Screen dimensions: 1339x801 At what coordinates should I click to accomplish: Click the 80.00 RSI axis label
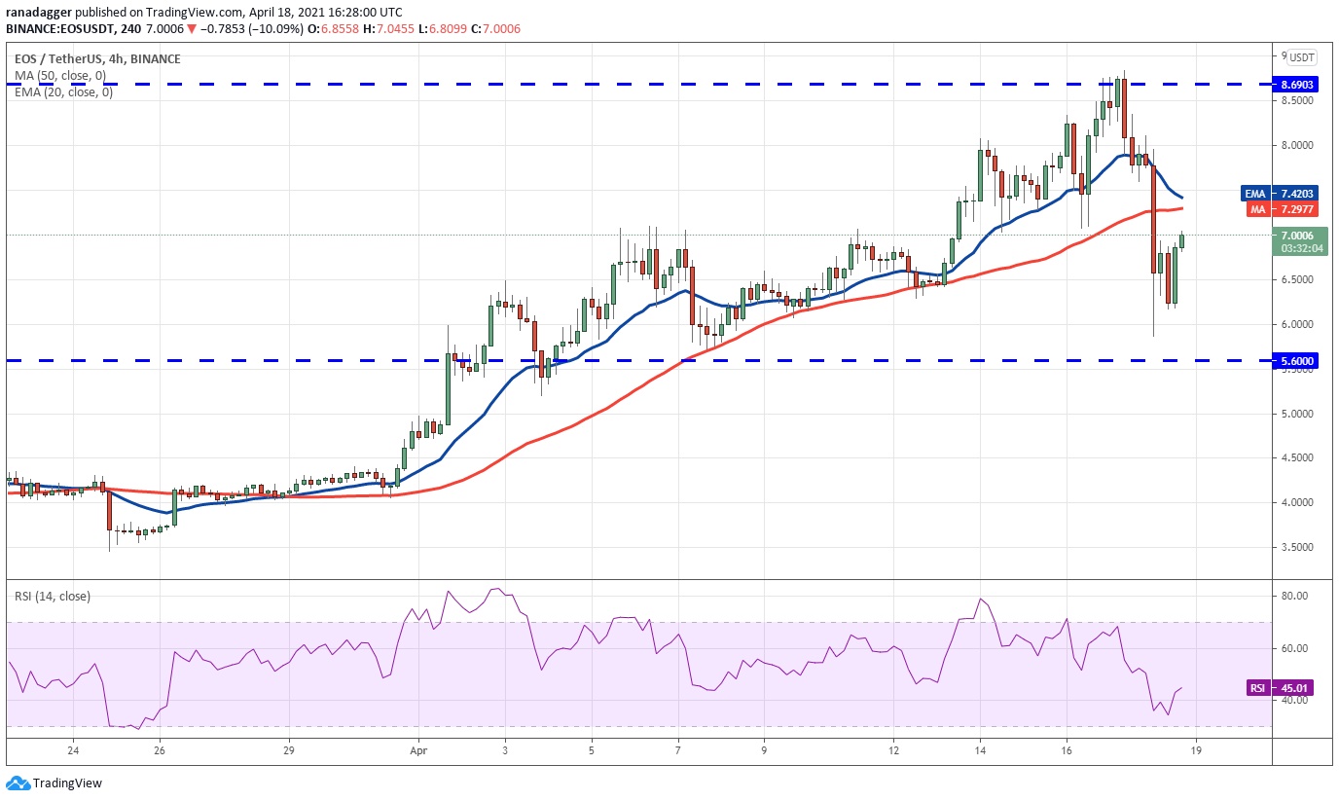(x=1293, y=596)
